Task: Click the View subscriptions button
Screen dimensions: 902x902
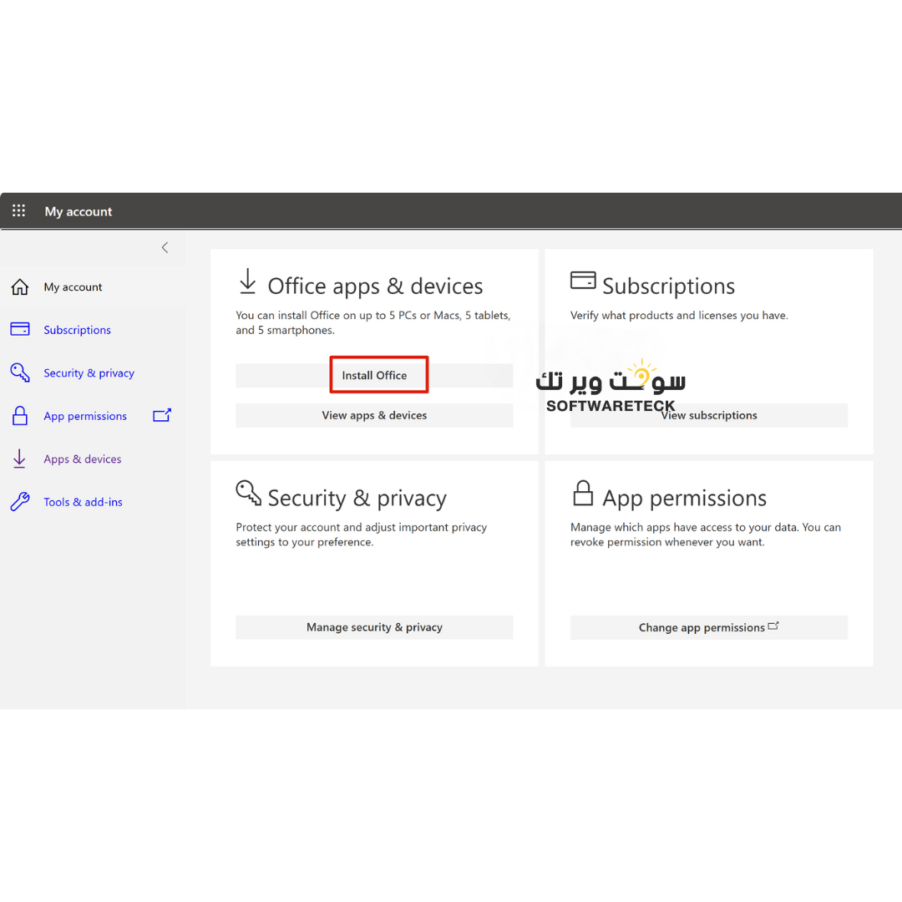Action: click(708, 415)
